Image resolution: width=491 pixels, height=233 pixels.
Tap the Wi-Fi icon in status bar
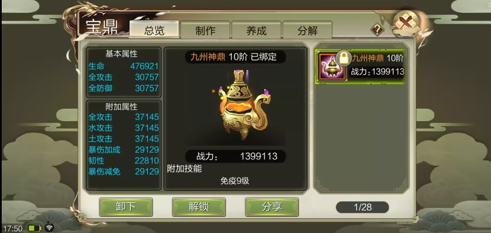[49, 227]
